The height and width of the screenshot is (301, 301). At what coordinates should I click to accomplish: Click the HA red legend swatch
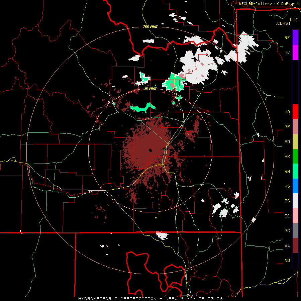coord(295,112)
